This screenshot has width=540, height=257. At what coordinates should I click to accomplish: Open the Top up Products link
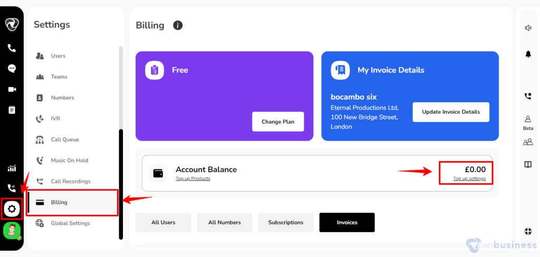coord(193,179)
